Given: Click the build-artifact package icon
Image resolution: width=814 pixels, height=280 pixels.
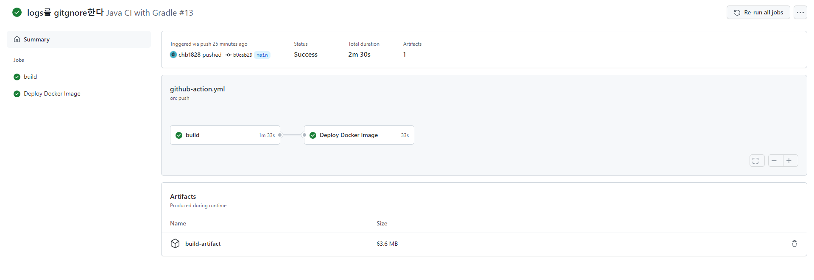Looking at the screenshot, I should tap(175, 244).
